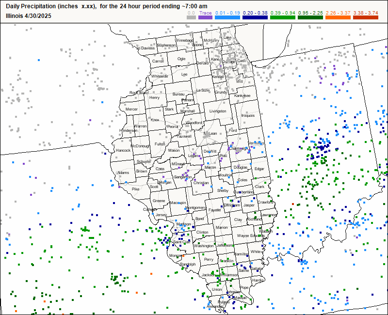388x315 pixels.
Task: Pick the orange 2.26 - 3.37 legend swatch
Action: click(x=339, y=17)
